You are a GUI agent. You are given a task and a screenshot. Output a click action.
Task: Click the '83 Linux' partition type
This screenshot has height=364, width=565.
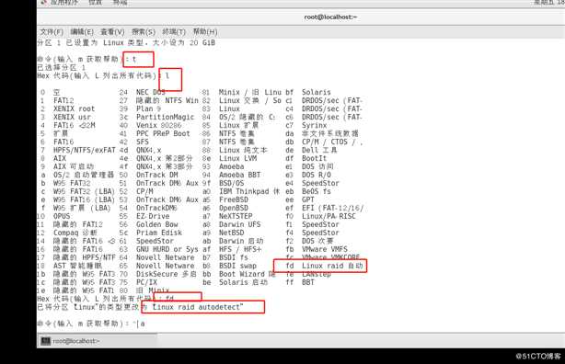coord(221,108)
